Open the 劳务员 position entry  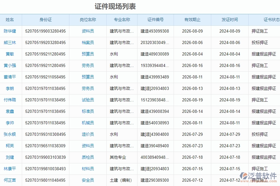click(87, 65)
